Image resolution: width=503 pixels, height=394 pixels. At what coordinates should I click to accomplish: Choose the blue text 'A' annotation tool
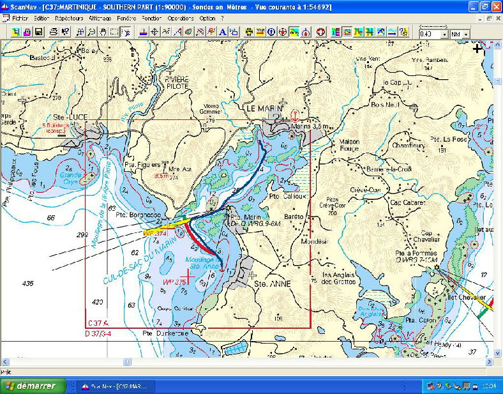(x=223, y=31)
